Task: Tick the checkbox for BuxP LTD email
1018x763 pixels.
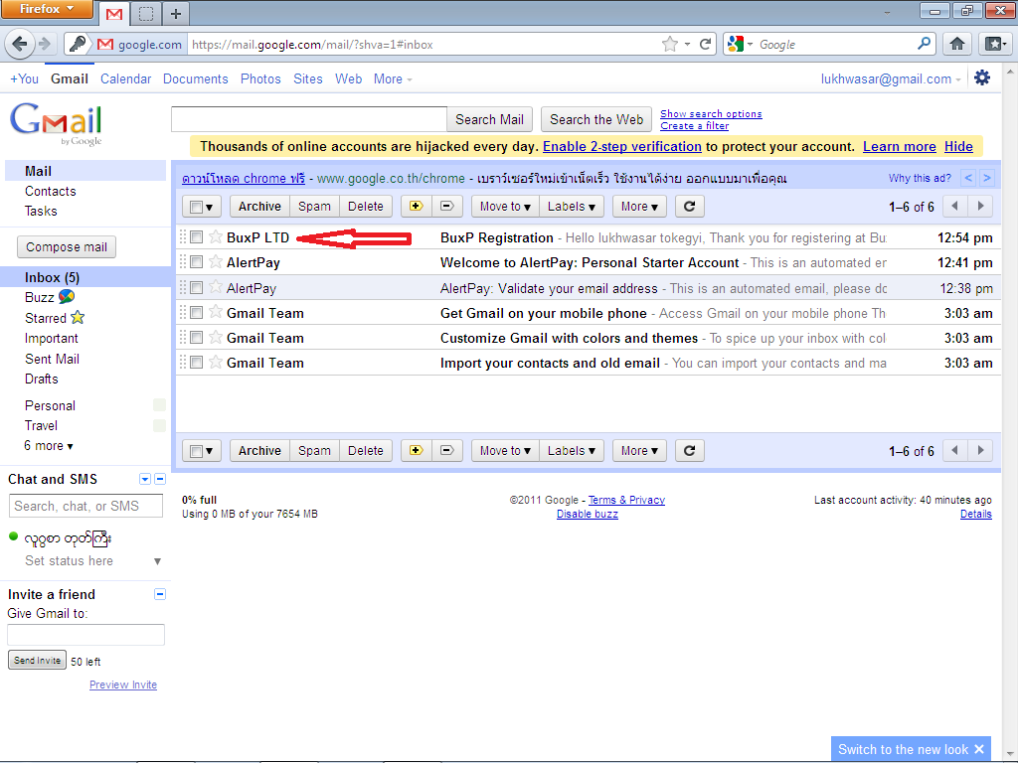Action: point(196,237)
